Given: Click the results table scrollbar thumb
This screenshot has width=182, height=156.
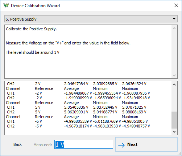Looking at the screenshot, I should tap(174, 120).
